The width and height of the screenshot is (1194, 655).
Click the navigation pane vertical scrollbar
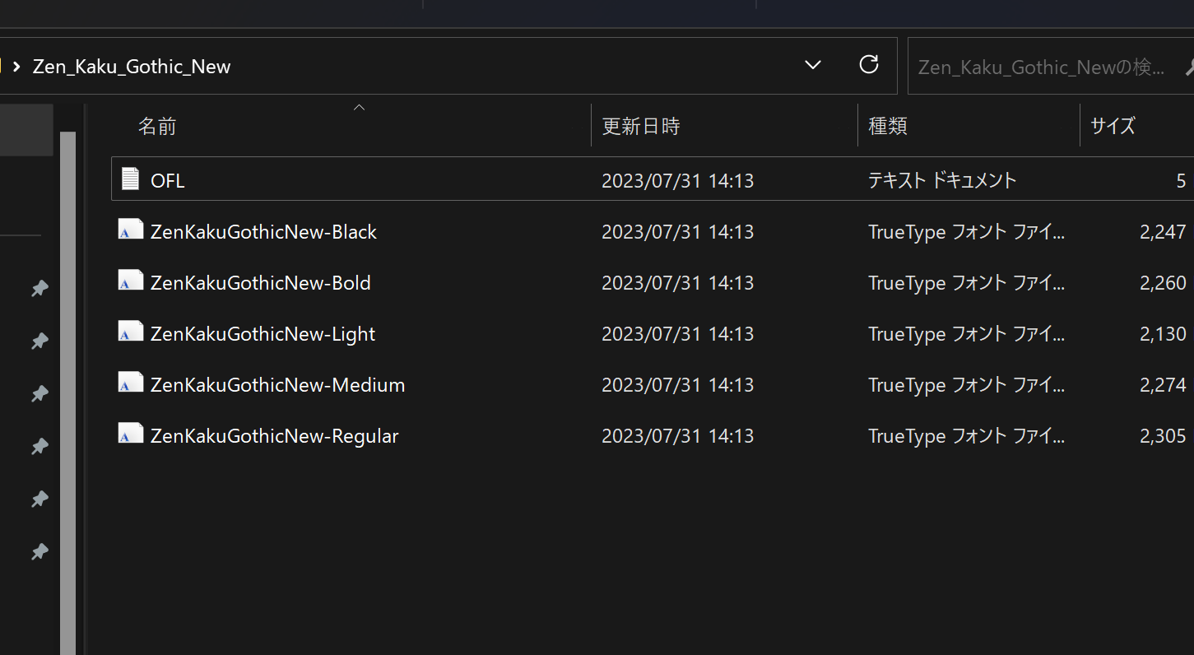click(67, 392)
